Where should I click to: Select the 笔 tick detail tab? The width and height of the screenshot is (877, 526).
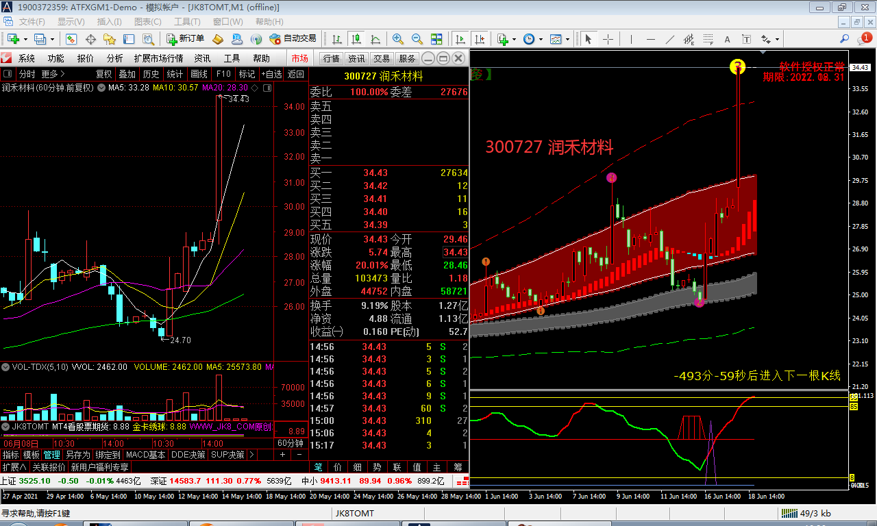tap(319, 467)
